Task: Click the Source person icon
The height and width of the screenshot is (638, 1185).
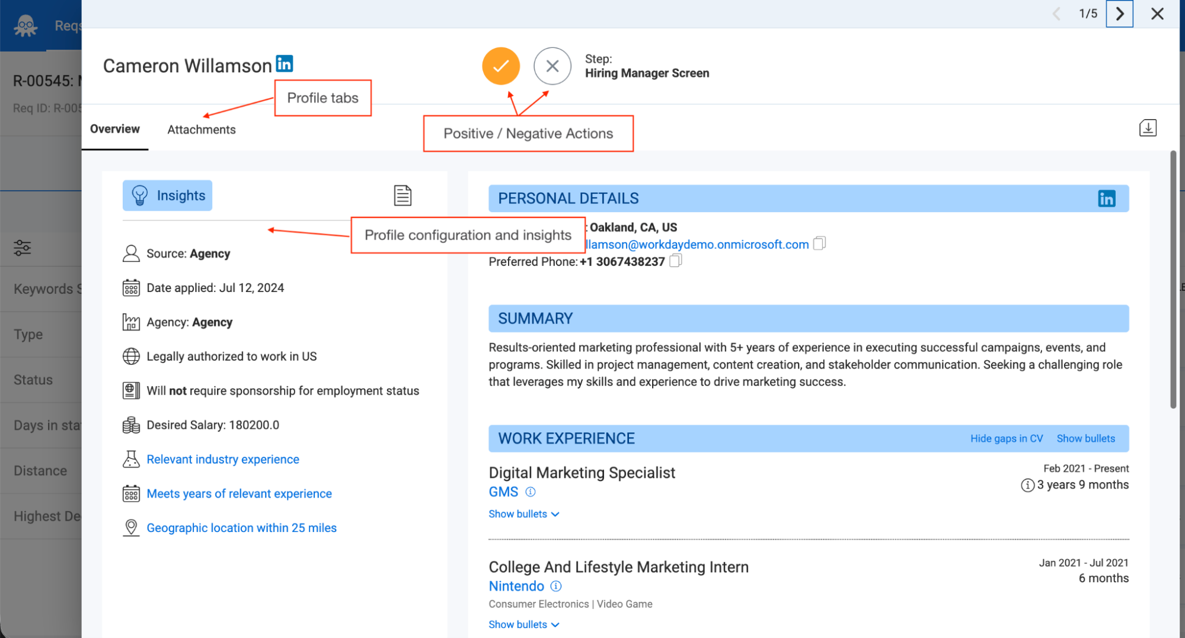Action: click(131, 254)
